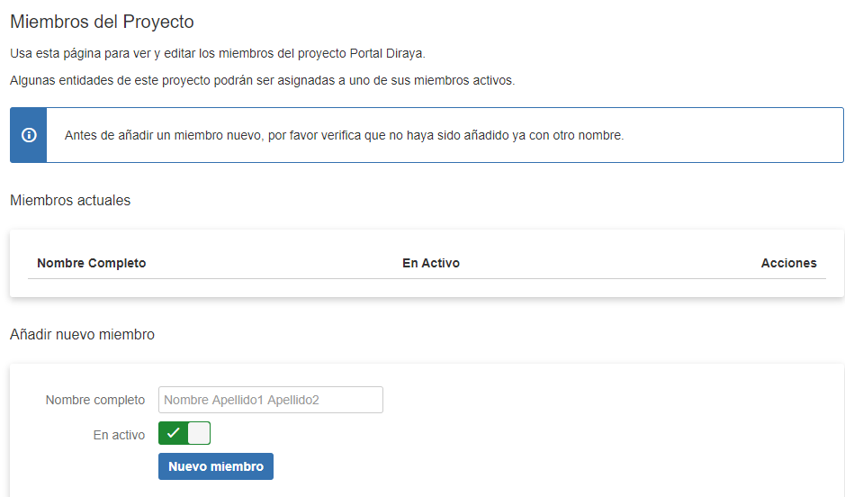Click the empty area of the current members table
Viewport: 845px width, 497px height.
pos(427,288)
